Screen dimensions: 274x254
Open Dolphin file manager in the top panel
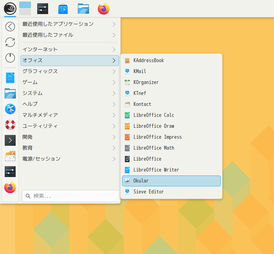[83, 9]
